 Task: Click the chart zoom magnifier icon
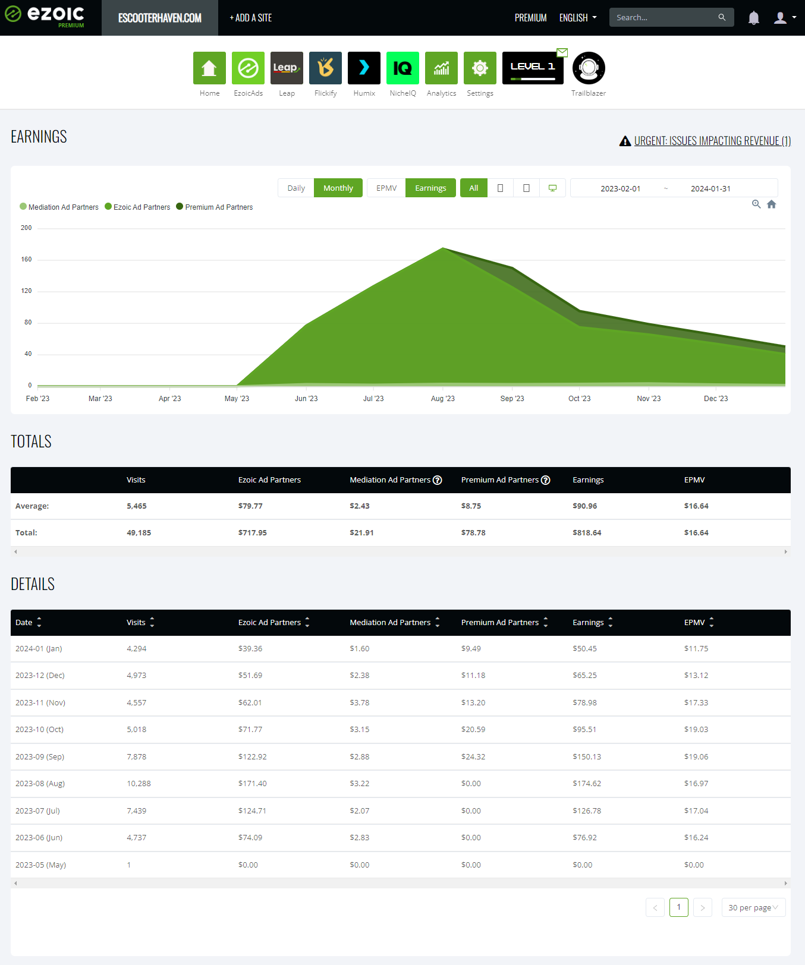coord(756,204)
